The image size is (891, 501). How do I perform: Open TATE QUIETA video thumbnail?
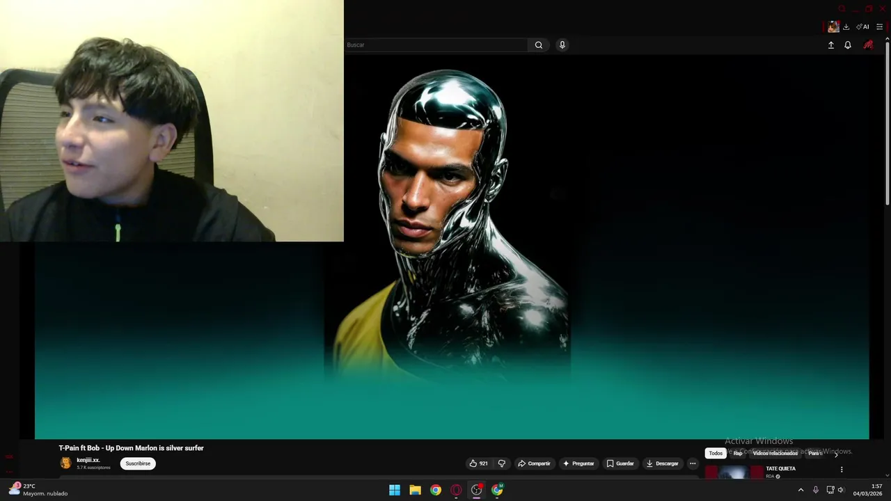coord(734,473)
